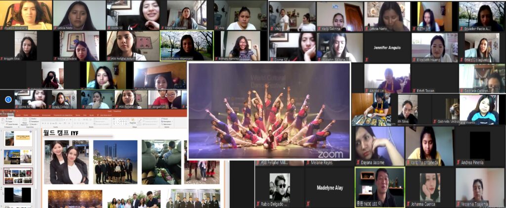The width and height of the screenshot is (506, 208).
Task: Go to previous gallery page with blue arrow
Action: coord(8,100)
